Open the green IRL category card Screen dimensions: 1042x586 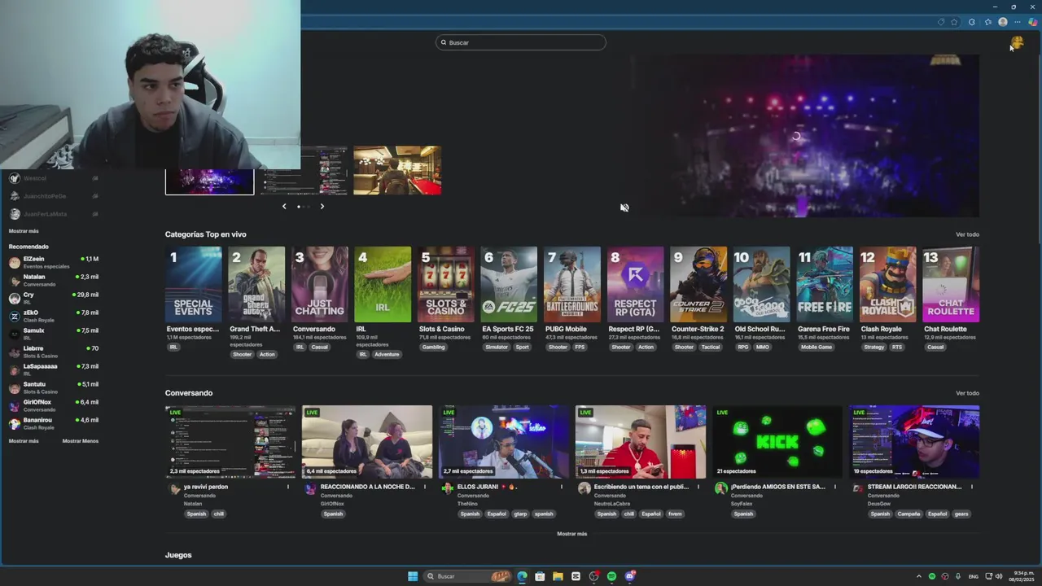click(383, 285)
